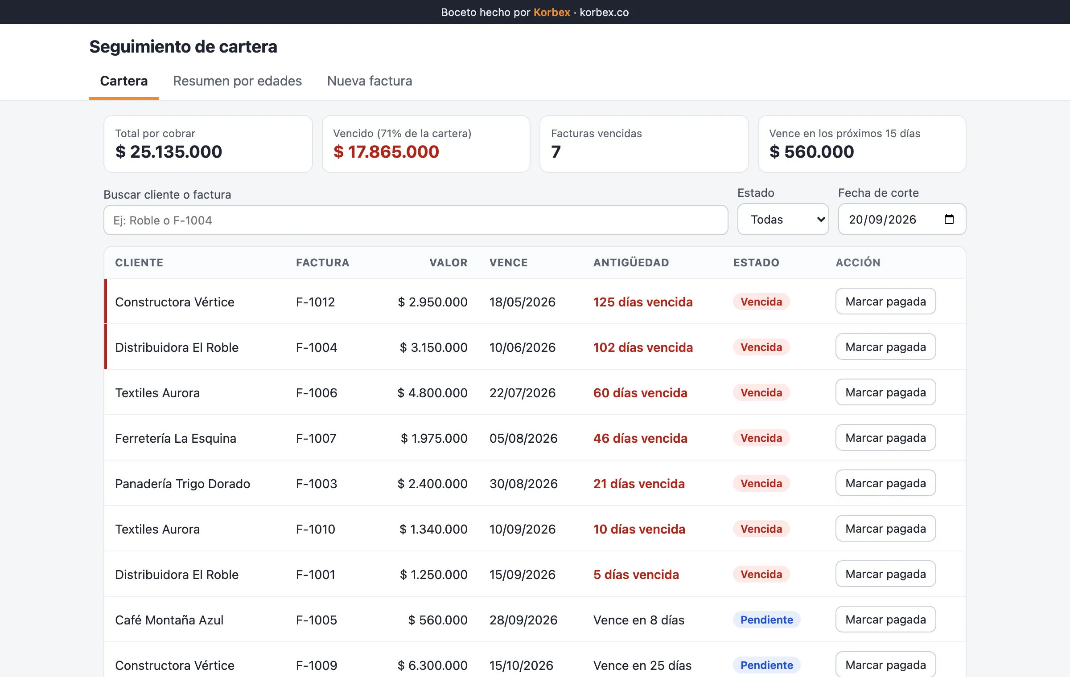Click the VALOR column header
This screenshot has height=677, width=1070.
pyautogui.click(x=448, y=262)
